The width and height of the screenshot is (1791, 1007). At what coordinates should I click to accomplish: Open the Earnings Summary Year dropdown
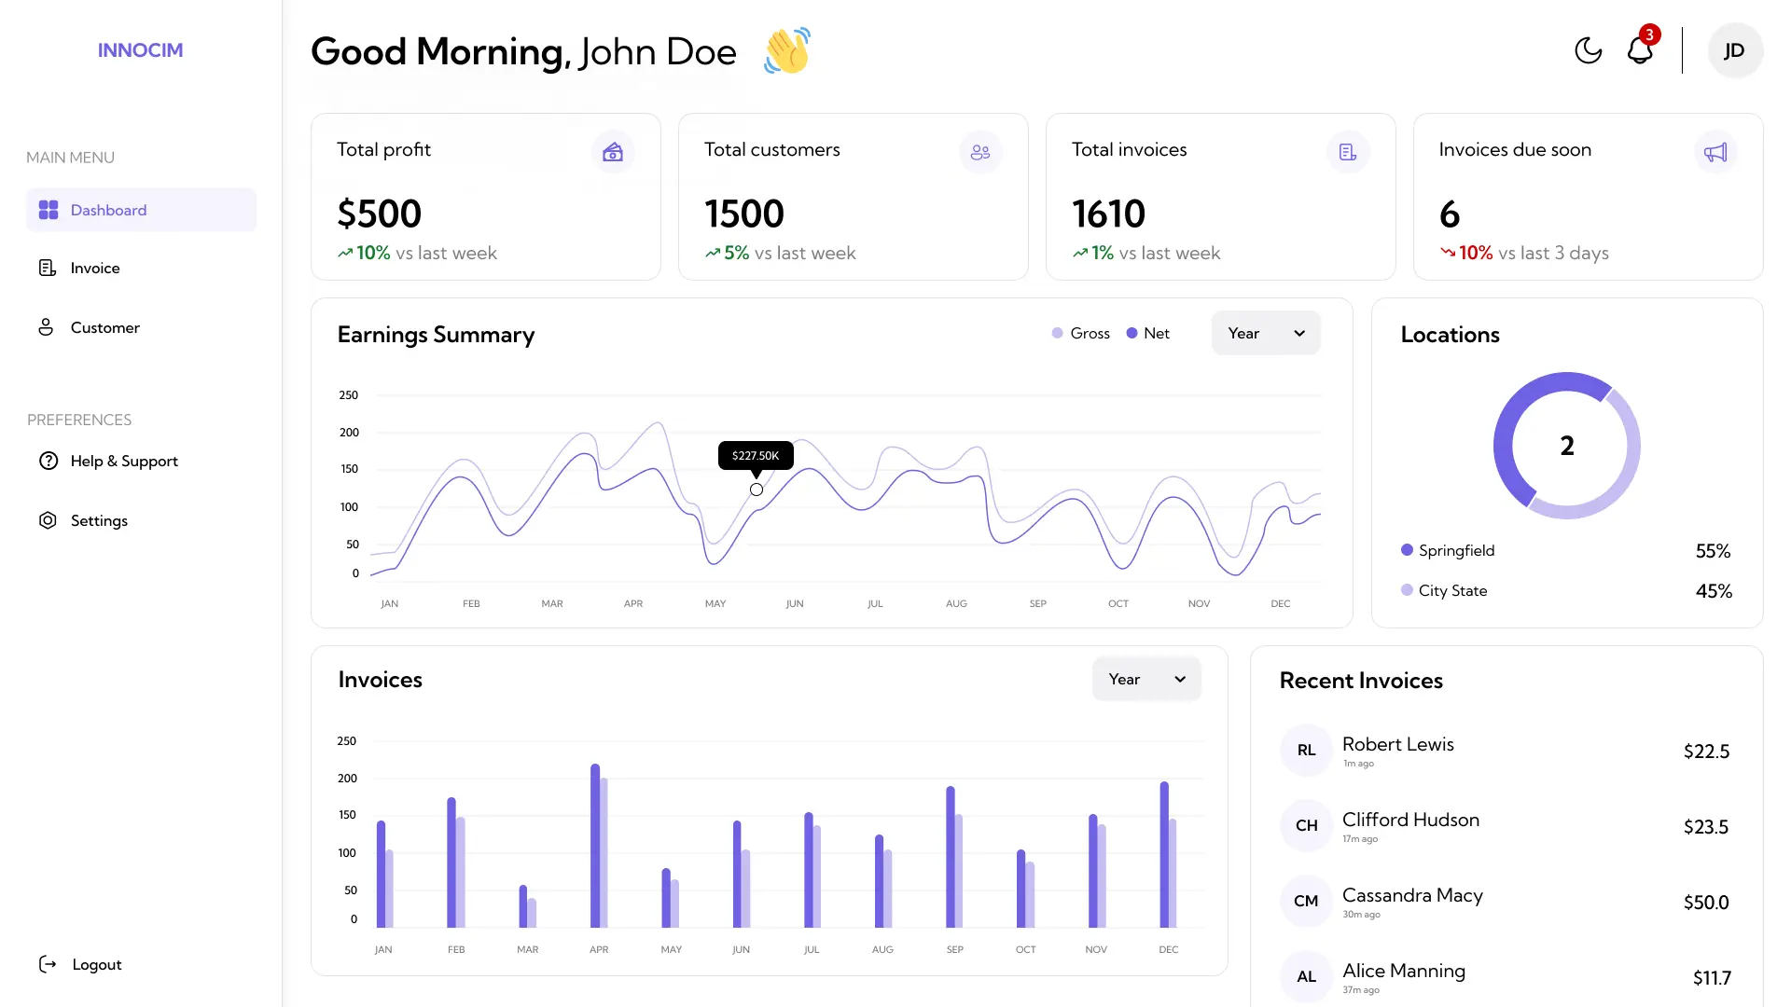tap(1265, 333)
